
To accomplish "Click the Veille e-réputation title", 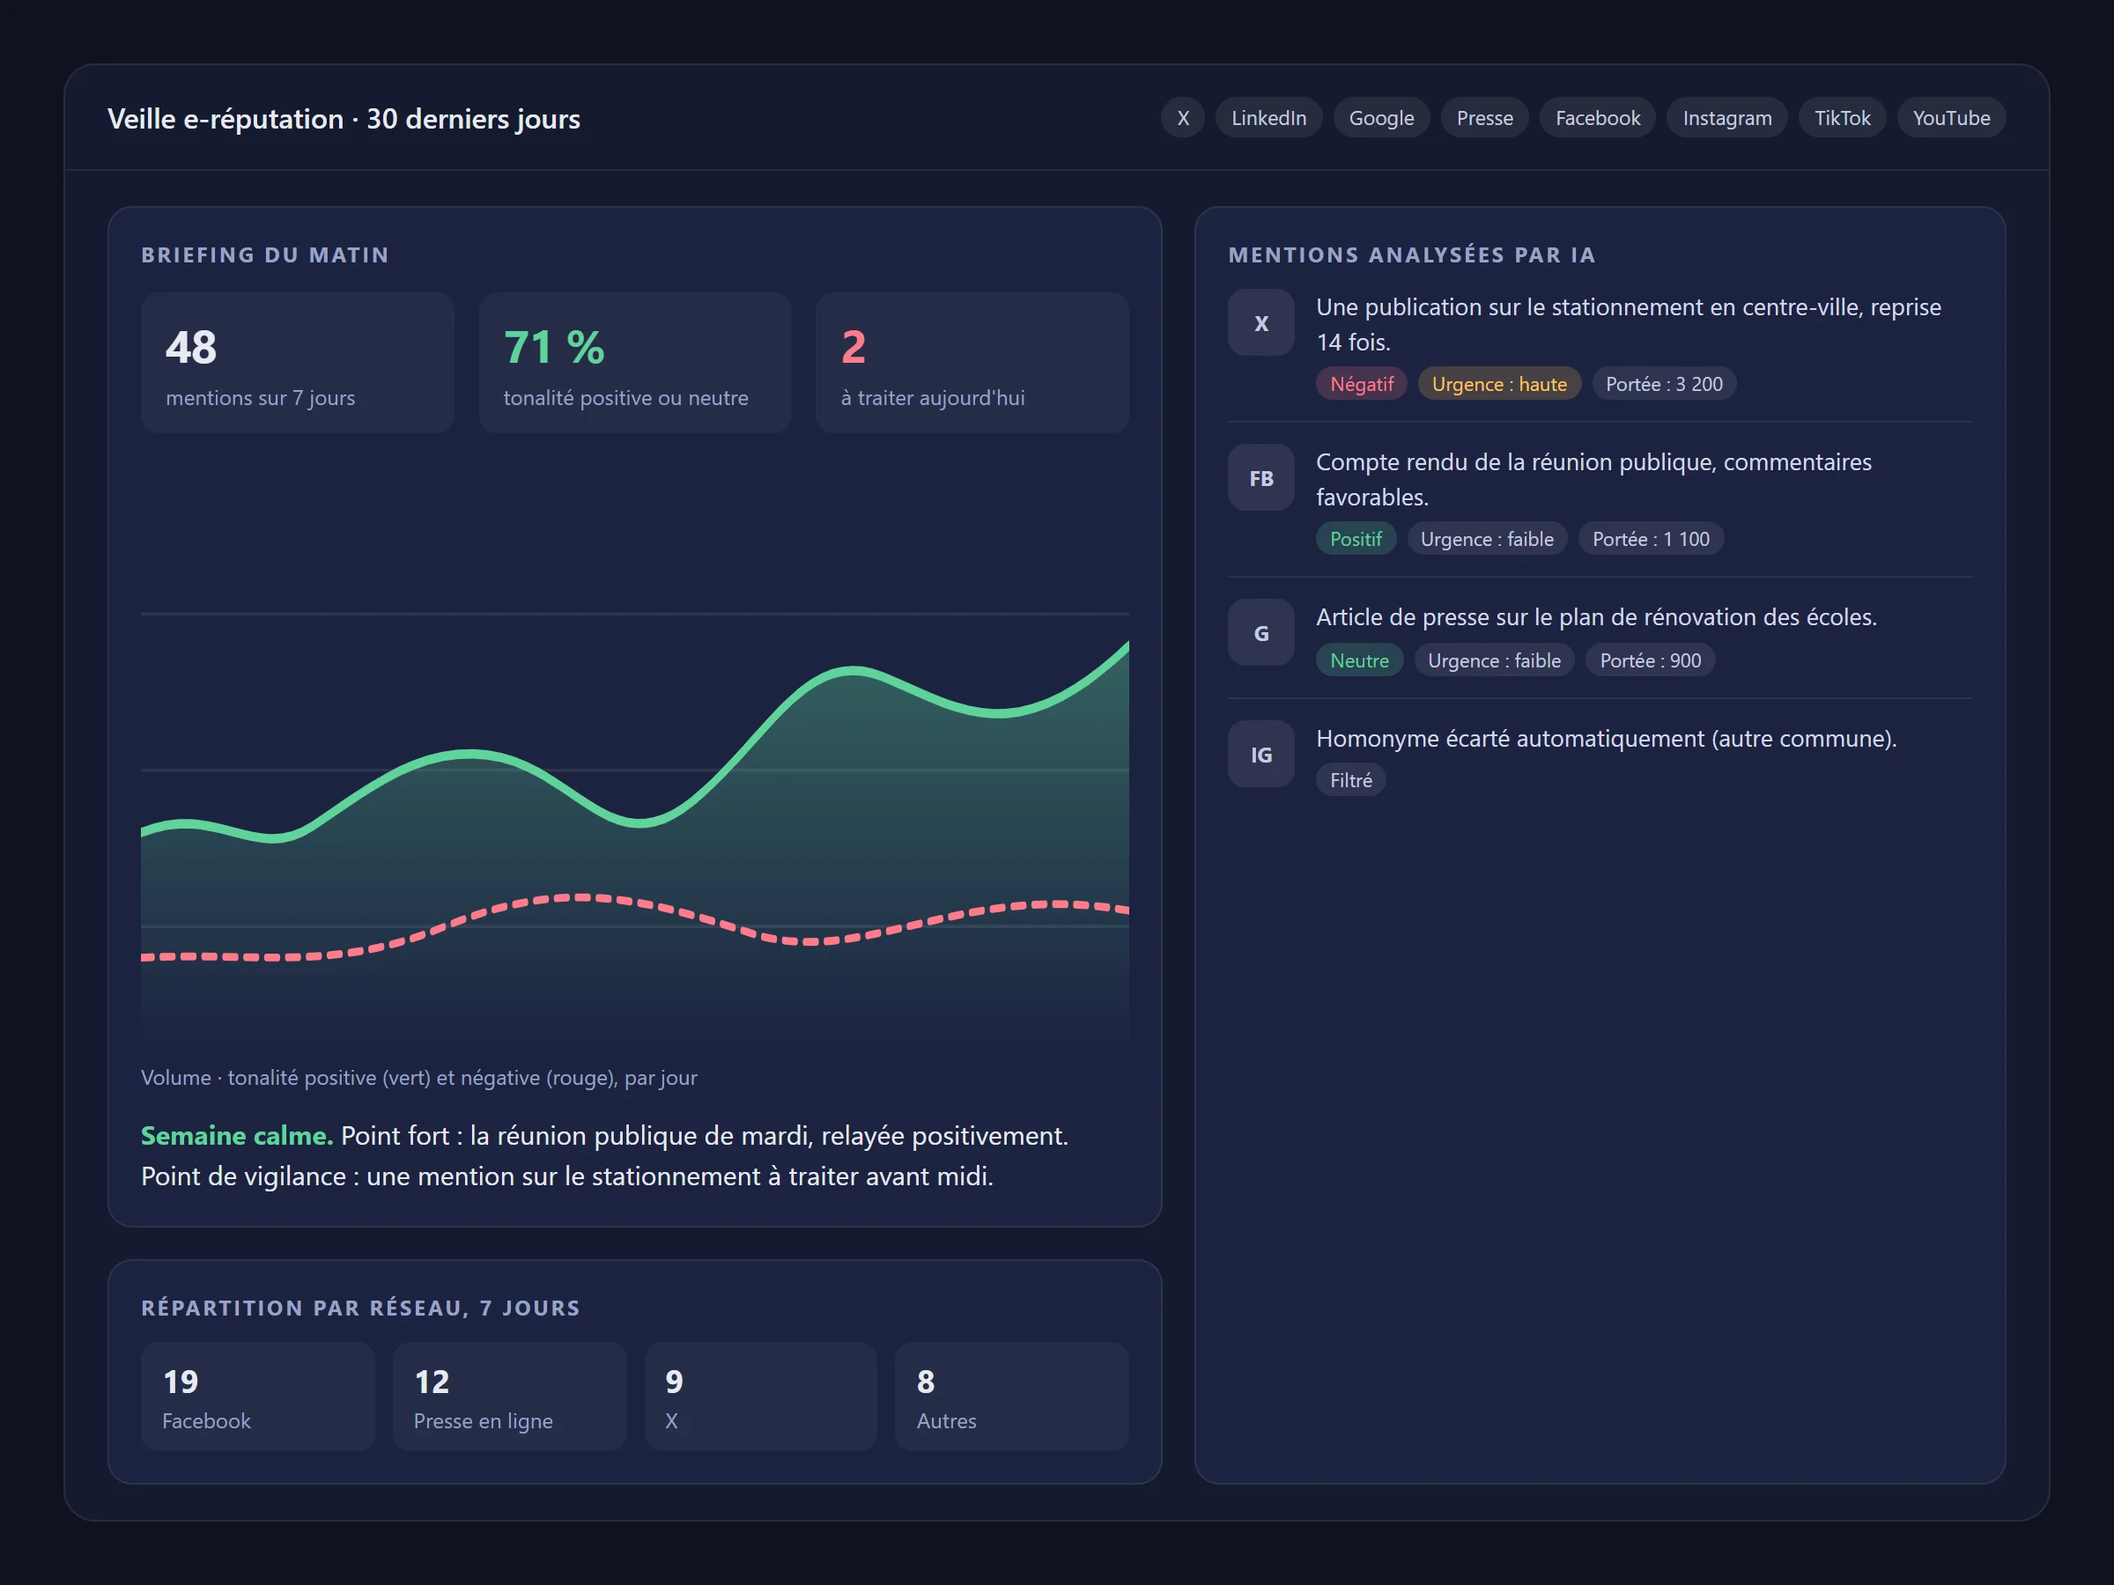I will click(x=344, y=119).
